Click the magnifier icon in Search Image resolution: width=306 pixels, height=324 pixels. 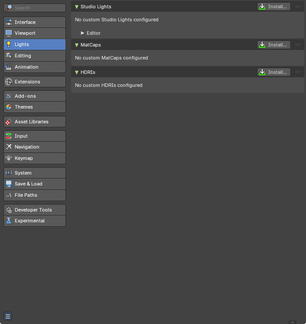tap(9, 8)
